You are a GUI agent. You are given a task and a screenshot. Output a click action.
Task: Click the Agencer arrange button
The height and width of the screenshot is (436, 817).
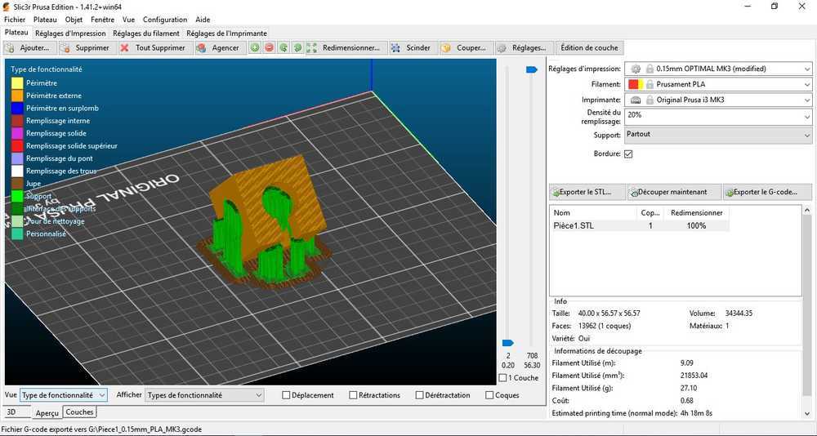tap(220, 48)
